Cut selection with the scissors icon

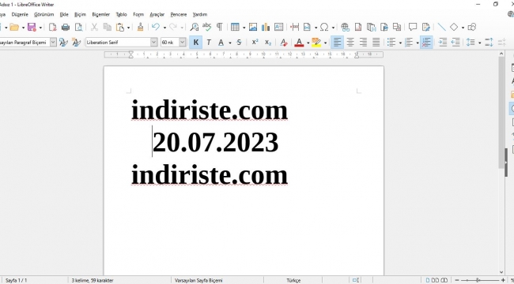point(94,27)
